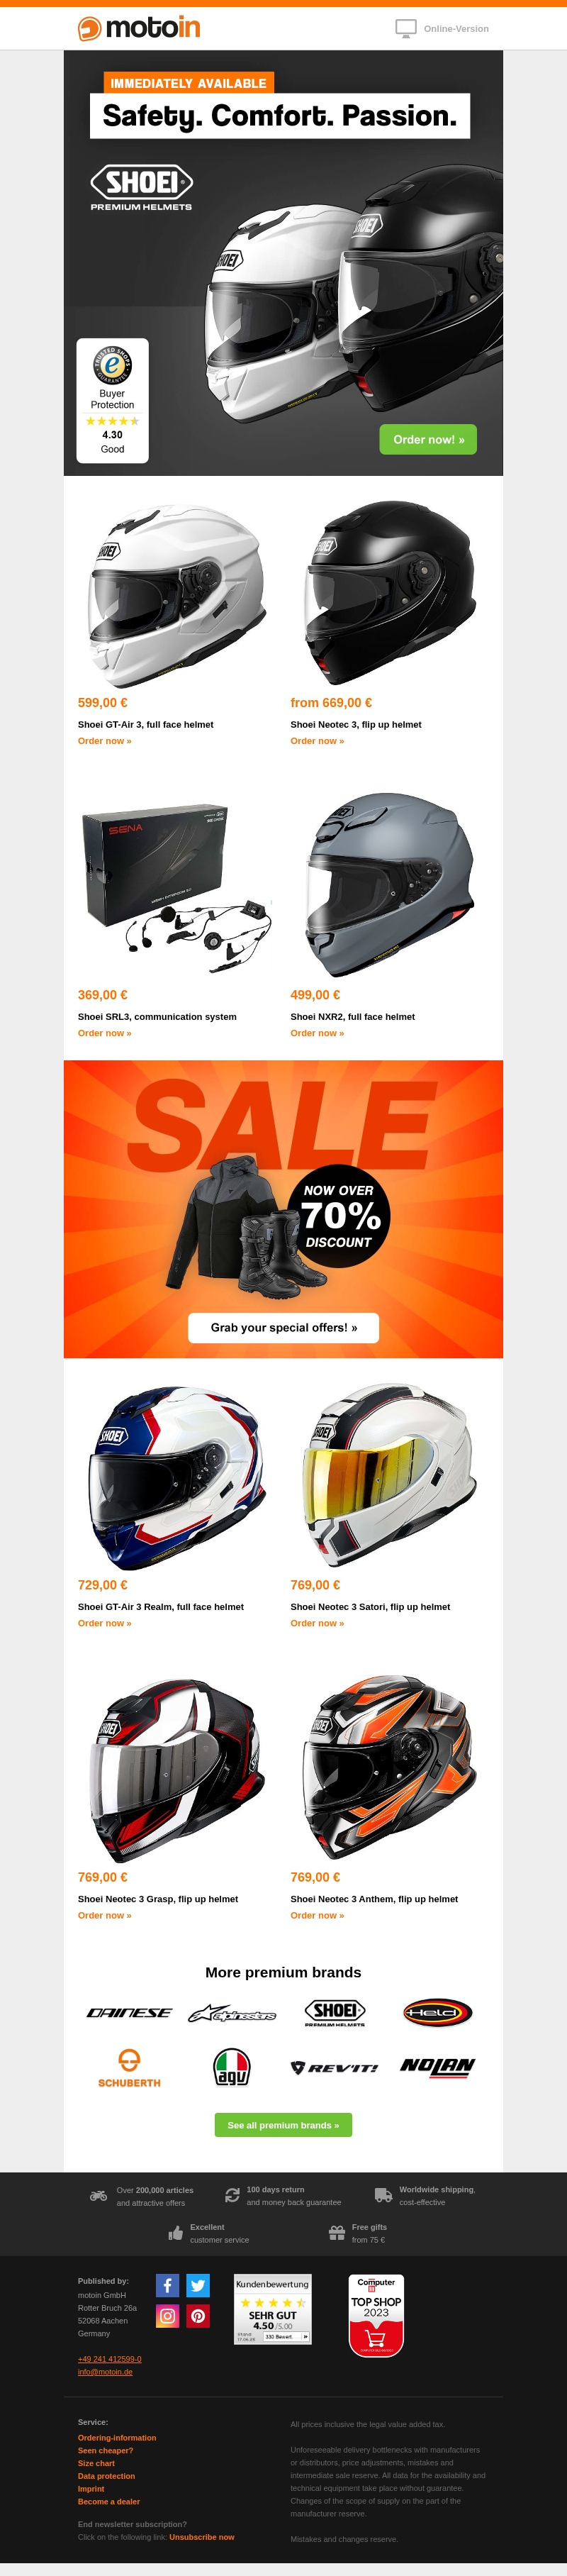Click the Unsubscribe now link
This screenshot has height=2576, width=567.
(202, 2537)
